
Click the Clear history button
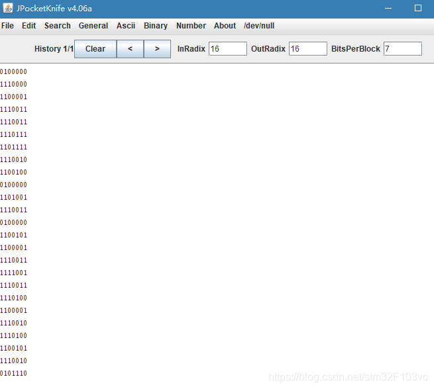click(95, 49)
